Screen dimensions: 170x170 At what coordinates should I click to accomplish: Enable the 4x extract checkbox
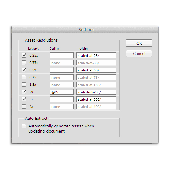pos(24,106)
